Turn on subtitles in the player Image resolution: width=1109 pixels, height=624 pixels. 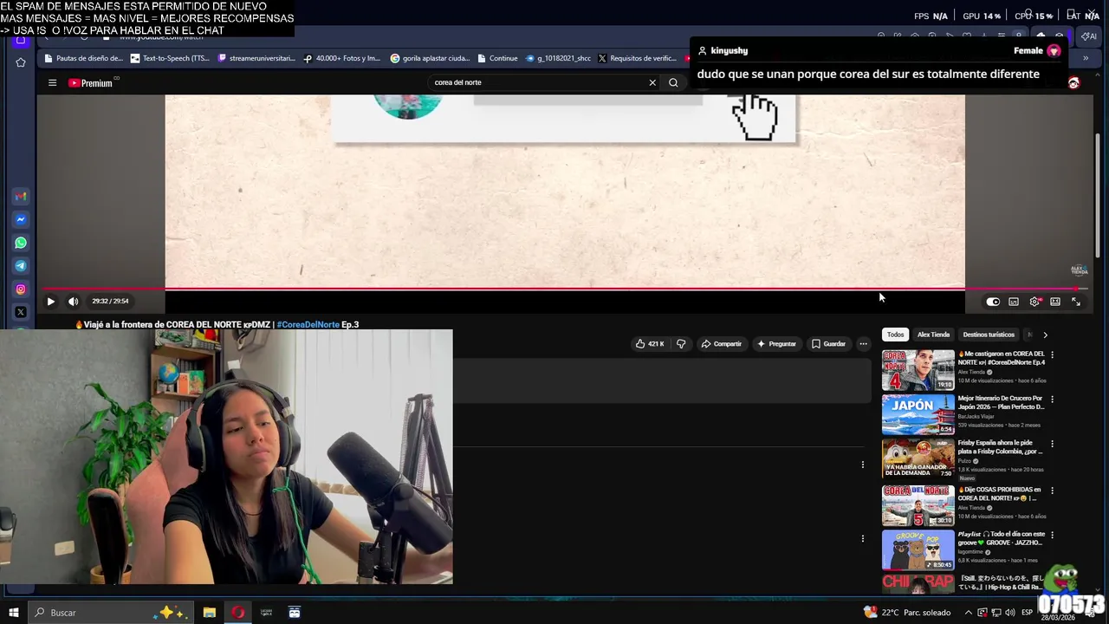[x=1014, y=302]
